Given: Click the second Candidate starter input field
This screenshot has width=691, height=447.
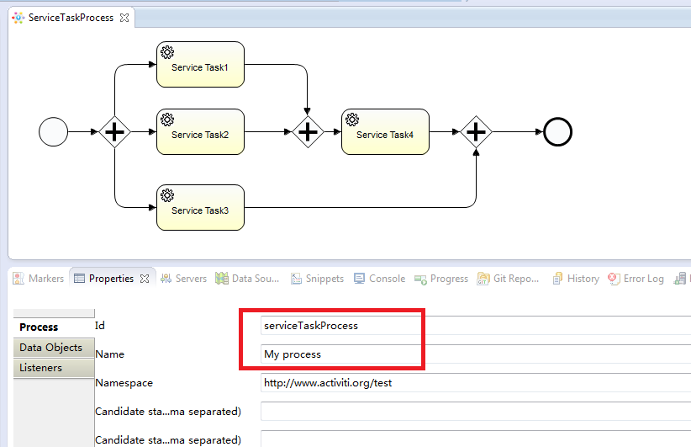Looking at the screenshot, I should pyautogui.click(x=476, y=439).
